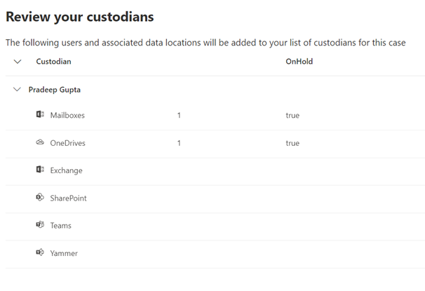
Task: Select the Pradeep Gupta custodian name
Action: pyautogui.click(x=55, y=90)
